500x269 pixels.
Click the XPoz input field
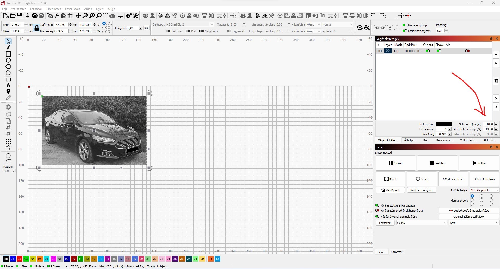[16, 25]
